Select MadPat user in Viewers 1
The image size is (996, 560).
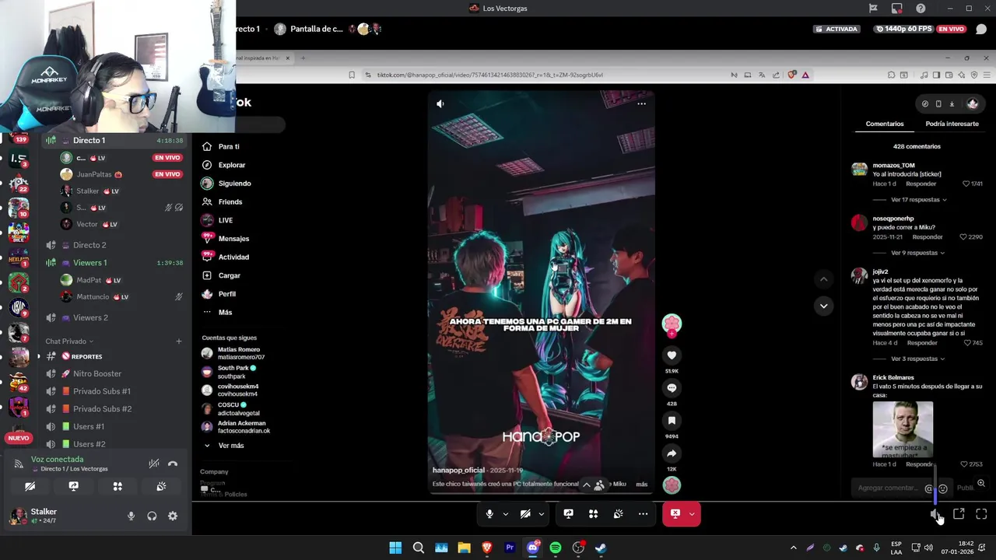tap(121, 280)
